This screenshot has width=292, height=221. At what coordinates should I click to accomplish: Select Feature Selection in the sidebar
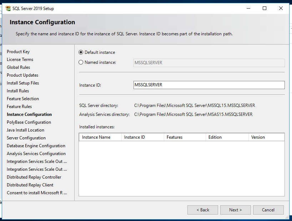pyautogui.click(x=23, y=99)
